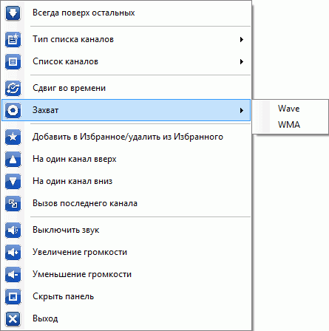
Task: Choose 'Сдвиг во времени' menu entry
Action: pyautogui.click(x=126, y=88)
